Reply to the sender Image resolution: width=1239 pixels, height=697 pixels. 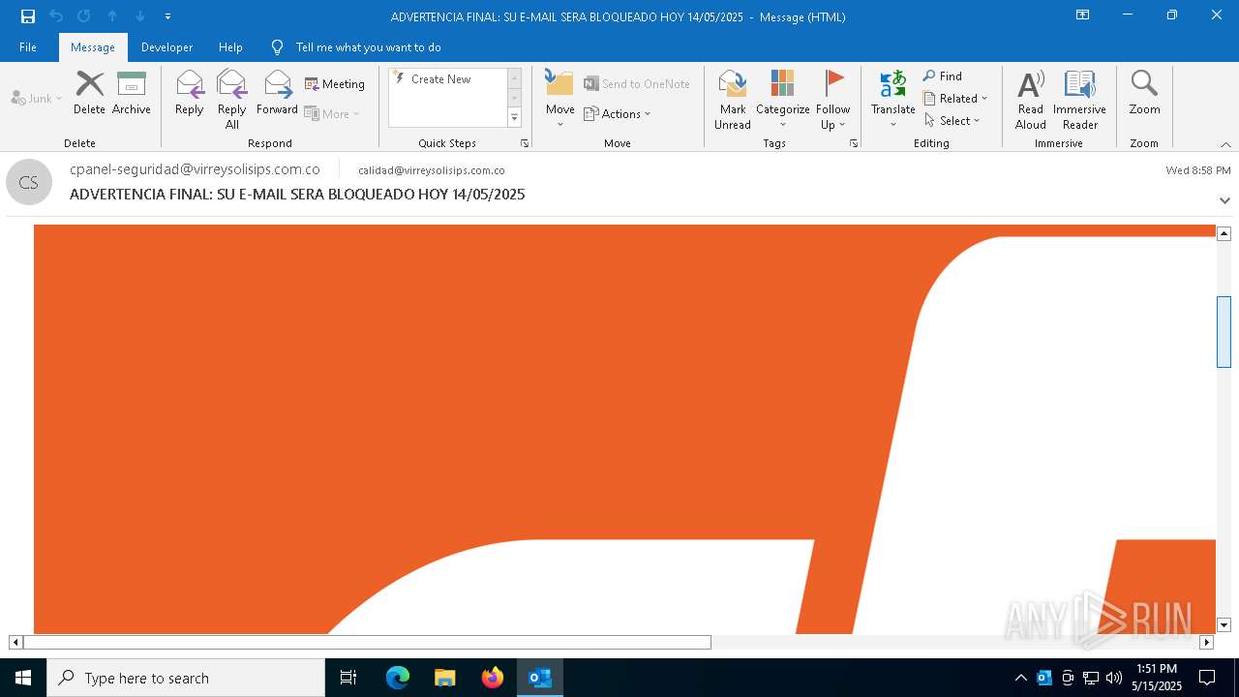190,93
